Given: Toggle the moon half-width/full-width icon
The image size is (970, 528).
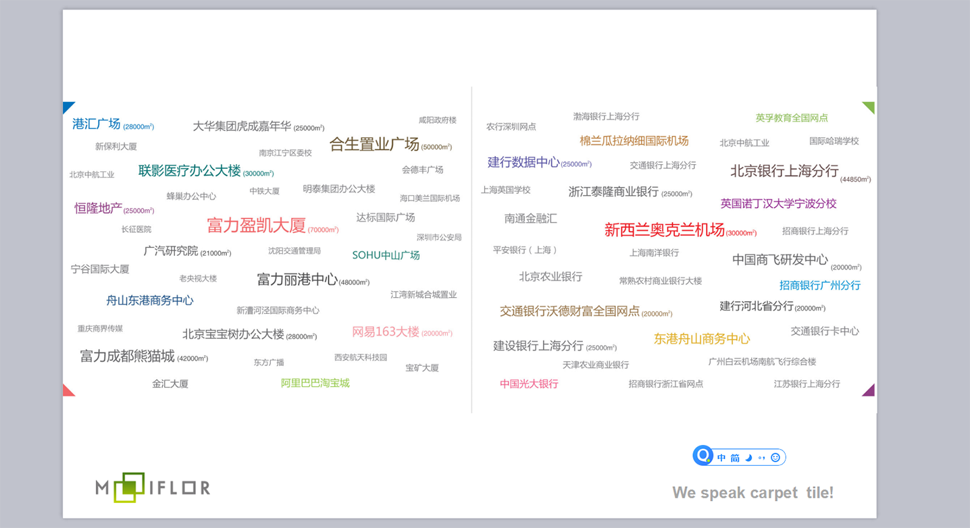Looking at the screenshot, I should pyautogui.click(x=748, y=458).
